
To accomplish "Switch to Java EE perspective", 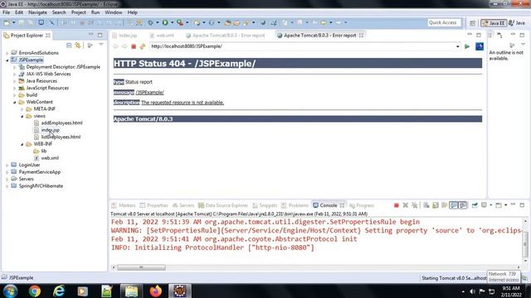I will (x=494, y=23).
